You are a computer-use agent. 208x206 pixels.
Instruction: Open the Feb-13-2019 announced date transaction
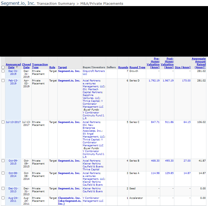(13, 82)
